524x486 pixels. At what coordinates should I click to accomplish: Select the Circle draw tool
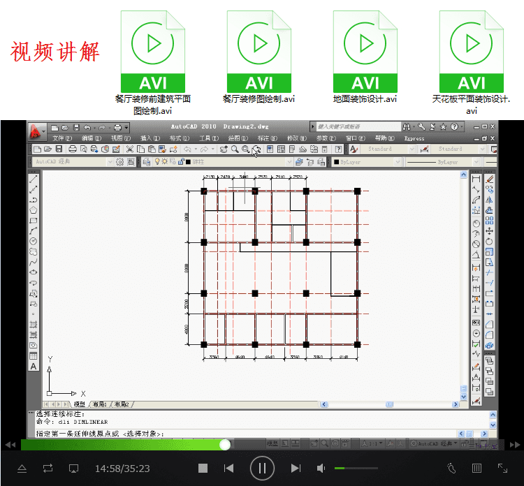(34, 241)
